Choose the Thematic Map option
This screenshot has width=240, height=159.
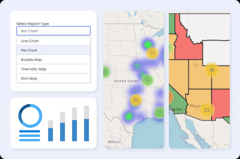(x=53, y=69)
